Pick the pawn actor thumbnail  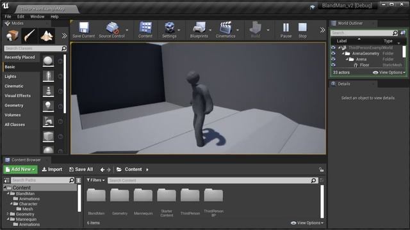pyautogui.click(x=48, y=91)
